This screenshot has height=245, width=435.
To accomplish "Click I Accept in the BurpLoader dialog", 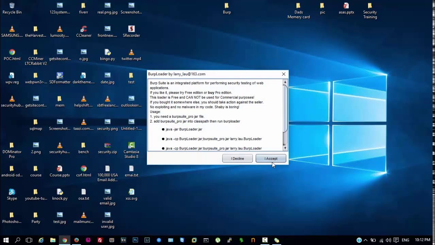I will [271, 159].
